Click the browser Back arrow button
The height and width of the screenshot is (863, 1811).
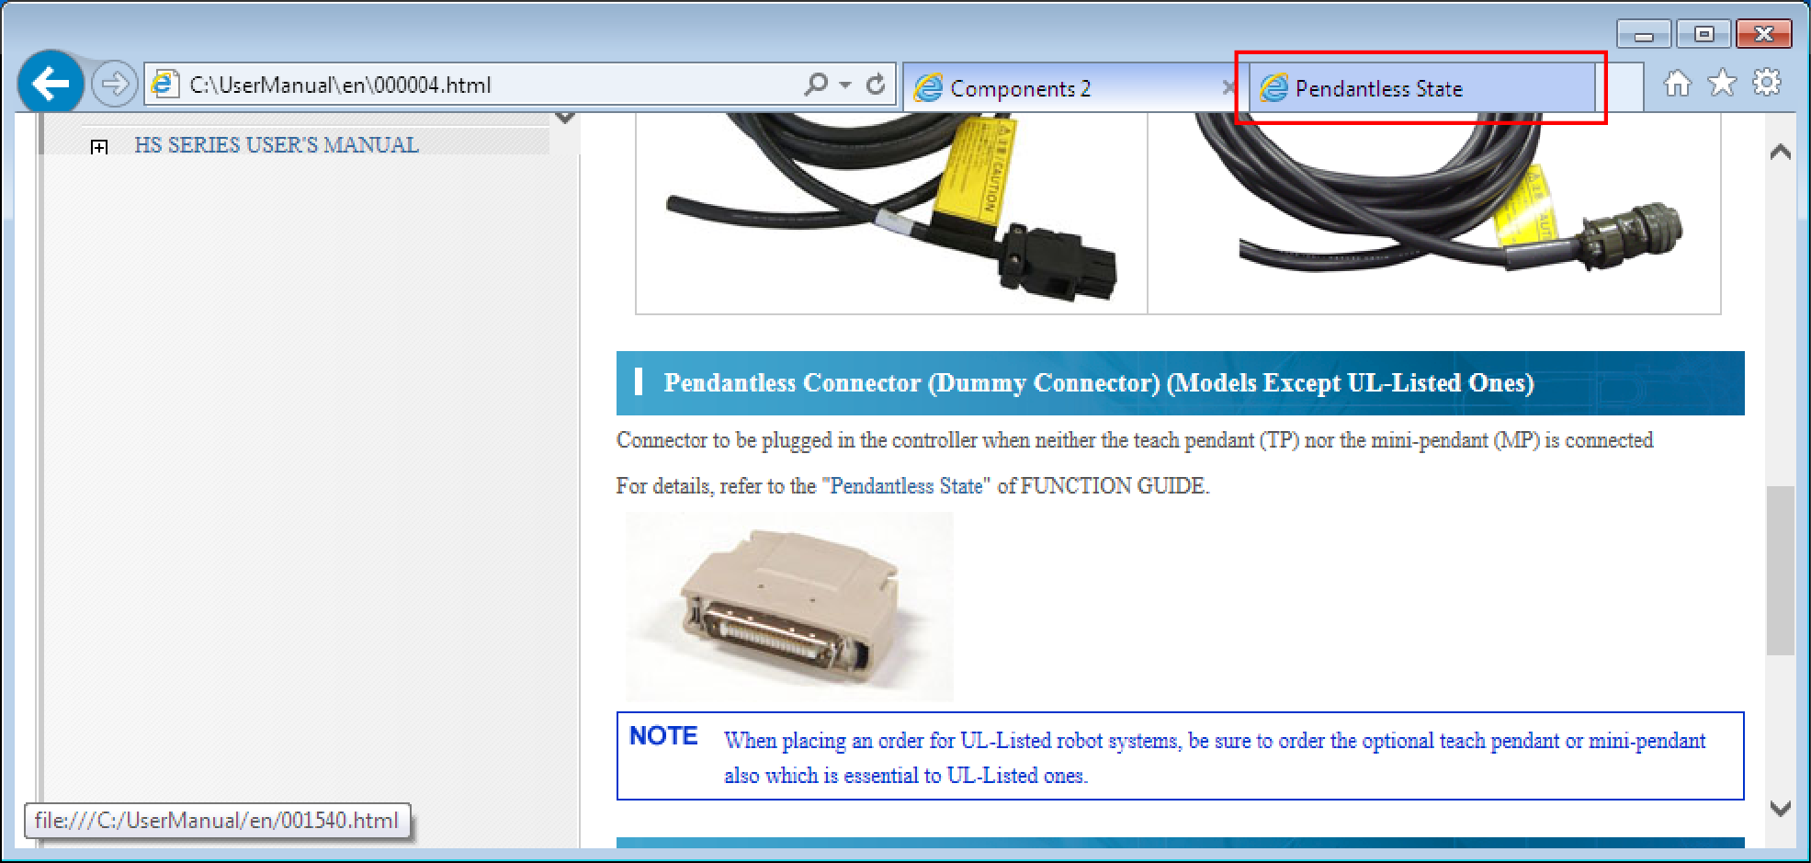point(51,84)
